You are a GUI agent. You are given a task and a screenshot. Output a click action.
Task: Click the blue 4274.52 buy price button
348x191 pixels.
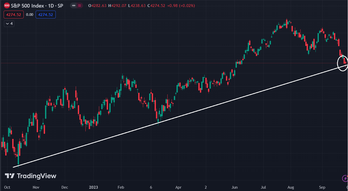point(46,15)
